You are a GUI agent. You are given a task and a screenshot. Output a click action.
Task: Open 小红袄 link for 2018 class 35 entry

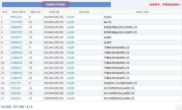(x=70, y=27)
